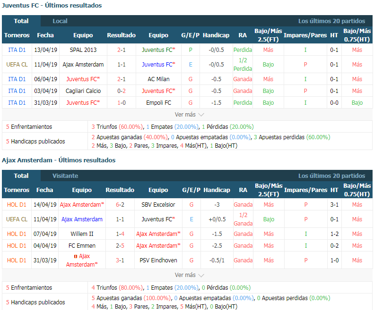The image size is (374, 310).
Task: Open UEFA CL link in the Ajax table
Action: click(17, 219)
